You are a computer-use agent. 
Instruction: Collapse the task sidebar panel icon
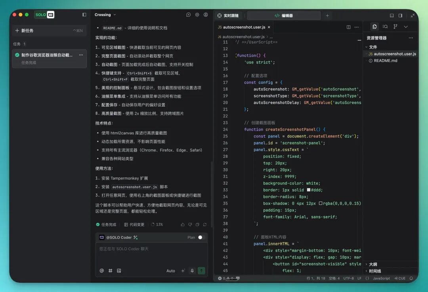(84, 15)
